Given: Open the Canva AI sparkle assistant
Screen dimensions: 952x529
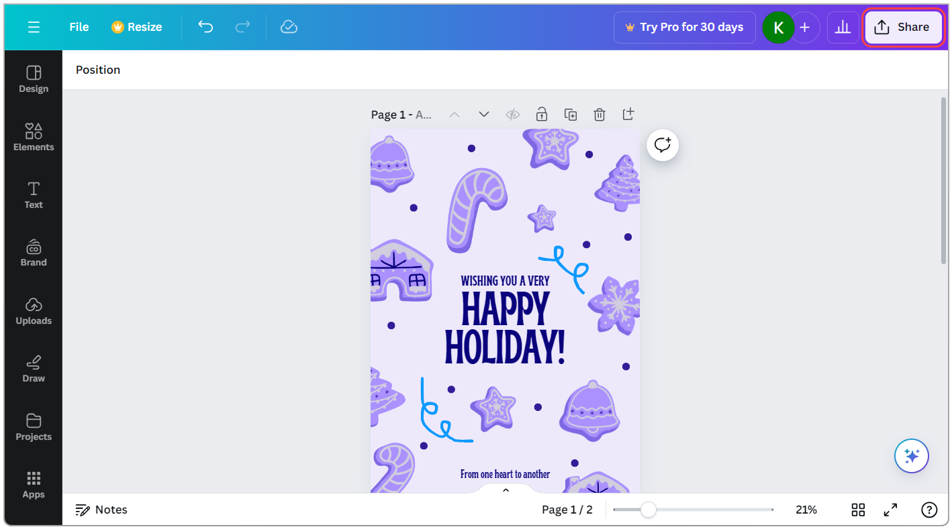Looking at the screenshot, I should (x=911, y=455).
